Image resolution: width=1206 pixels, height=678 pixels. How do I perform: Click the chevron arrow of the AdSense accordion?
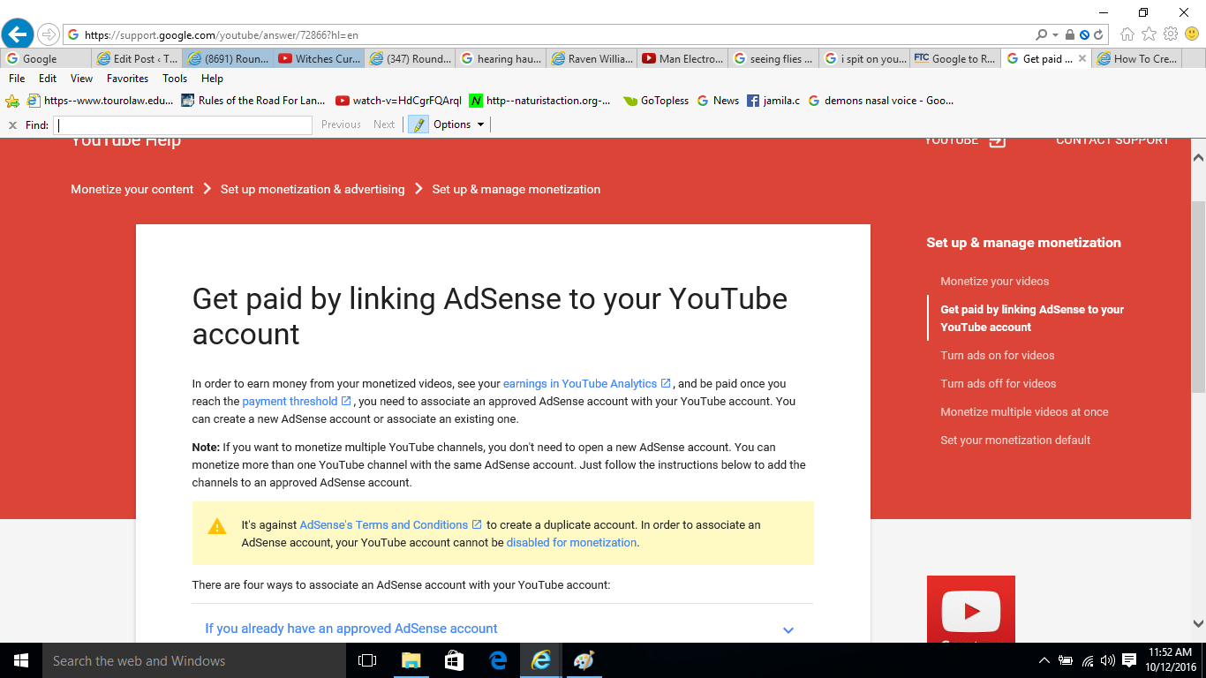[788, 629]
